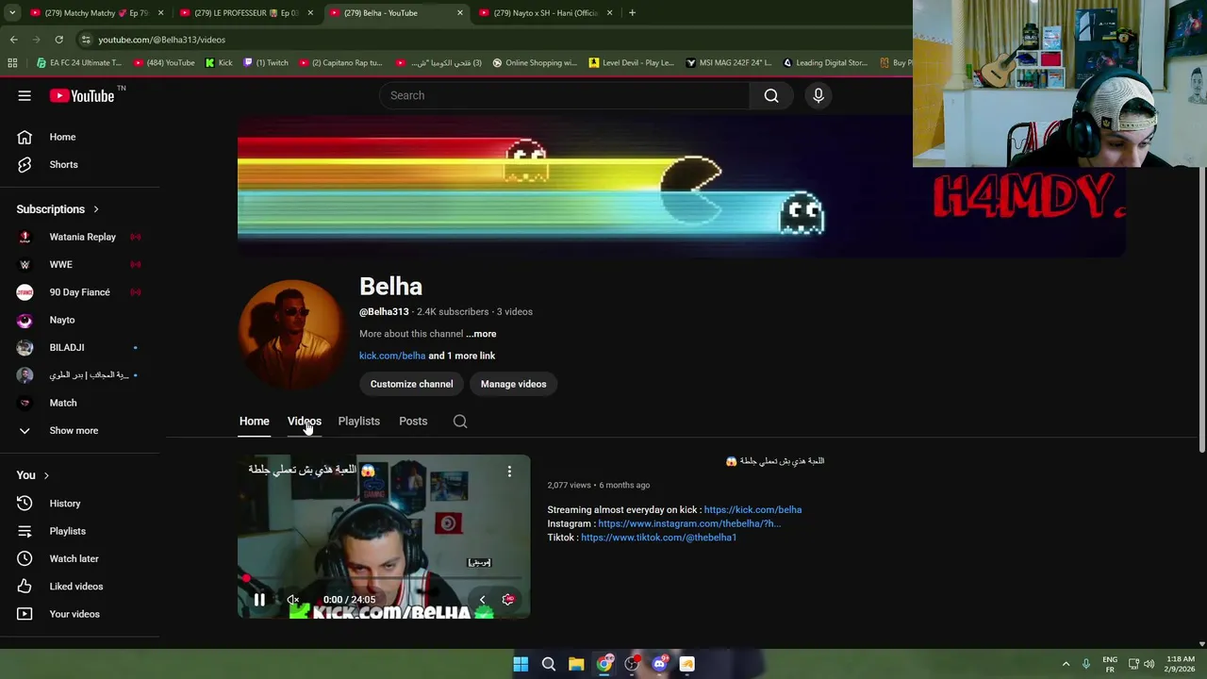This screenshot has width=1207, height=679.
Task: Click the YouTube search input field
Action: tap(564, 95)
